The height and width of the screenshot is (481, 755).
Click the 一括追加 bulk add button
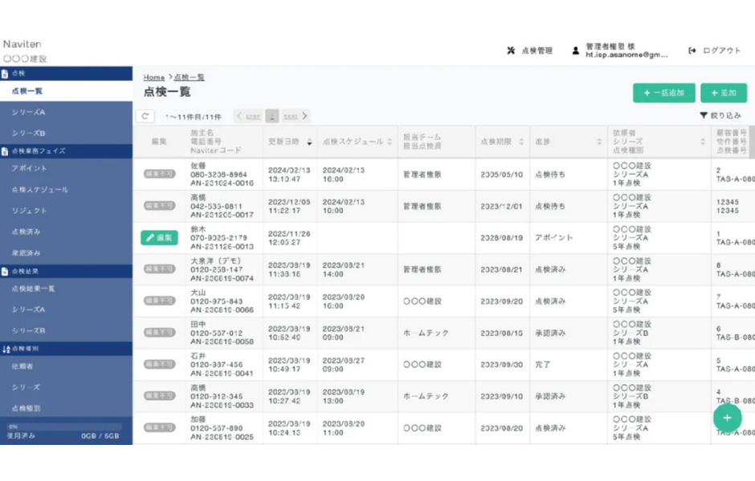click(663, 93)
